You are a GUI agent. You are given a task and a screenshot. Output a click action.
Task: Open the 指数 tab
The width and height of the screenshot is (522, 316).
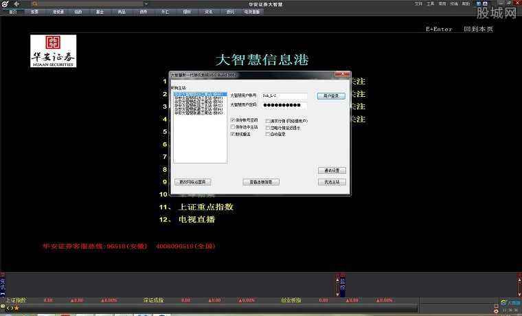[78, 12]
